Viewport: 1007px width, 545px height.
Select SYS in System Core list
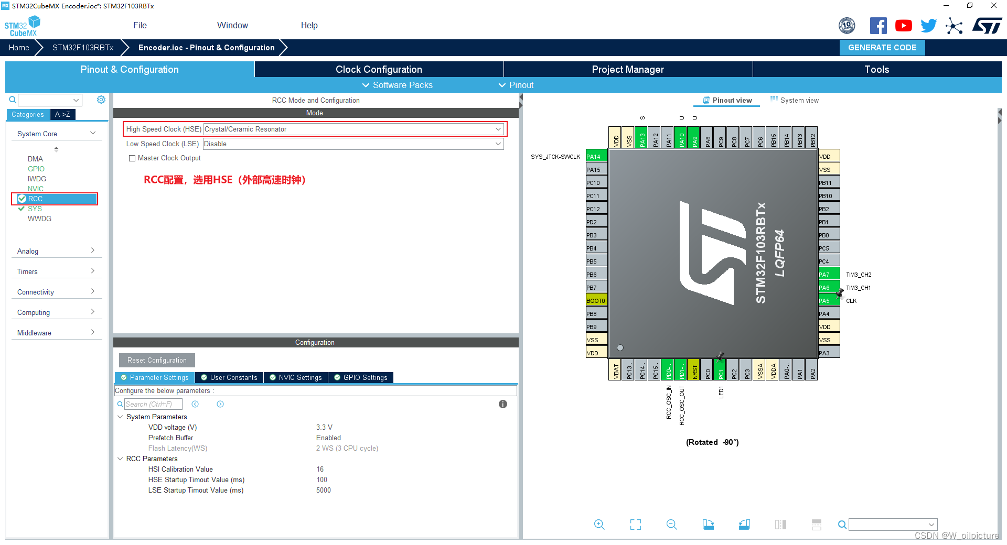coord(35,209)
